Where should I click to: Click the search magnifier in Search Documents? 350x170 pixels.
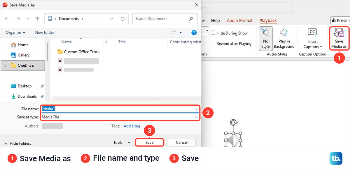click(191, 19)
